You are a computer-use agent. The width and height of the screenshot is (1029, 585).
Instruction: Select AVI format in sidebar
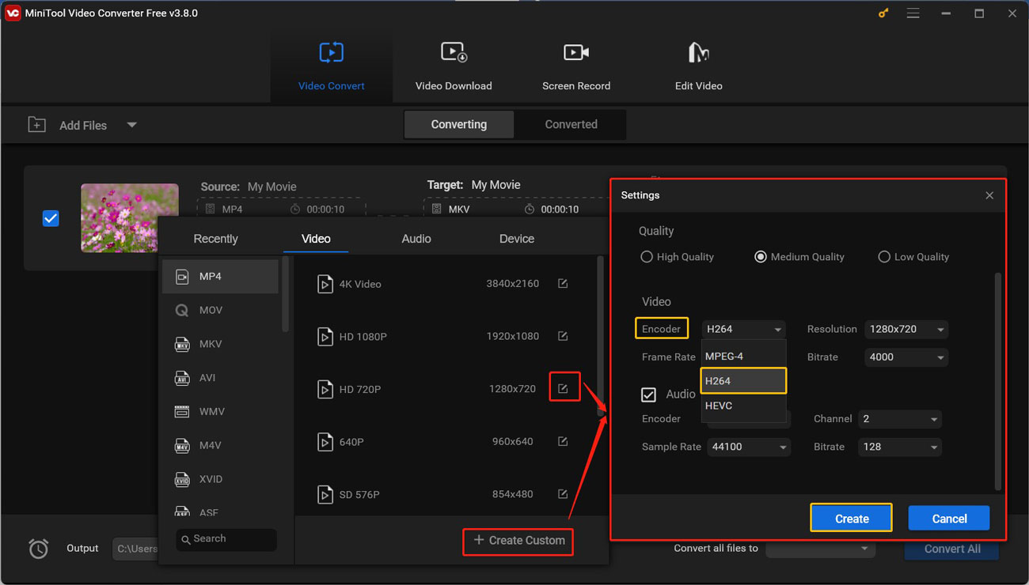[220, 378]
